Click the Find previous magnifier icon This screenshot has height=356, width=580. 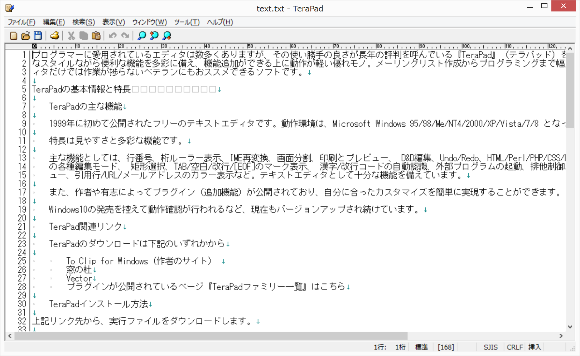tap(154, 35)
